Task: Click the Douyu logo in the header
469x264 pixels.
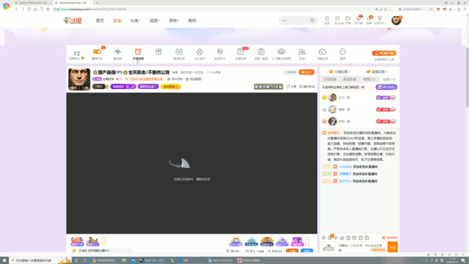Action: [x=72, y=21]
